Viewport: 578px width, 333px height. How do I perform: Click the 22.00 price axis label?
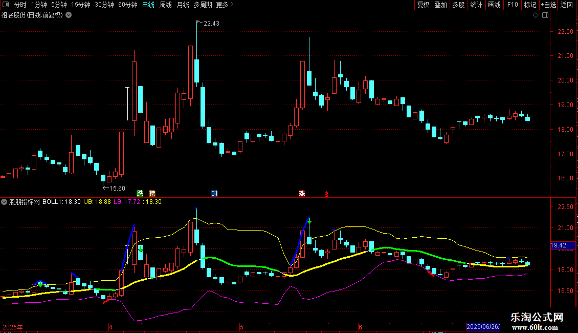pos(565,32)
